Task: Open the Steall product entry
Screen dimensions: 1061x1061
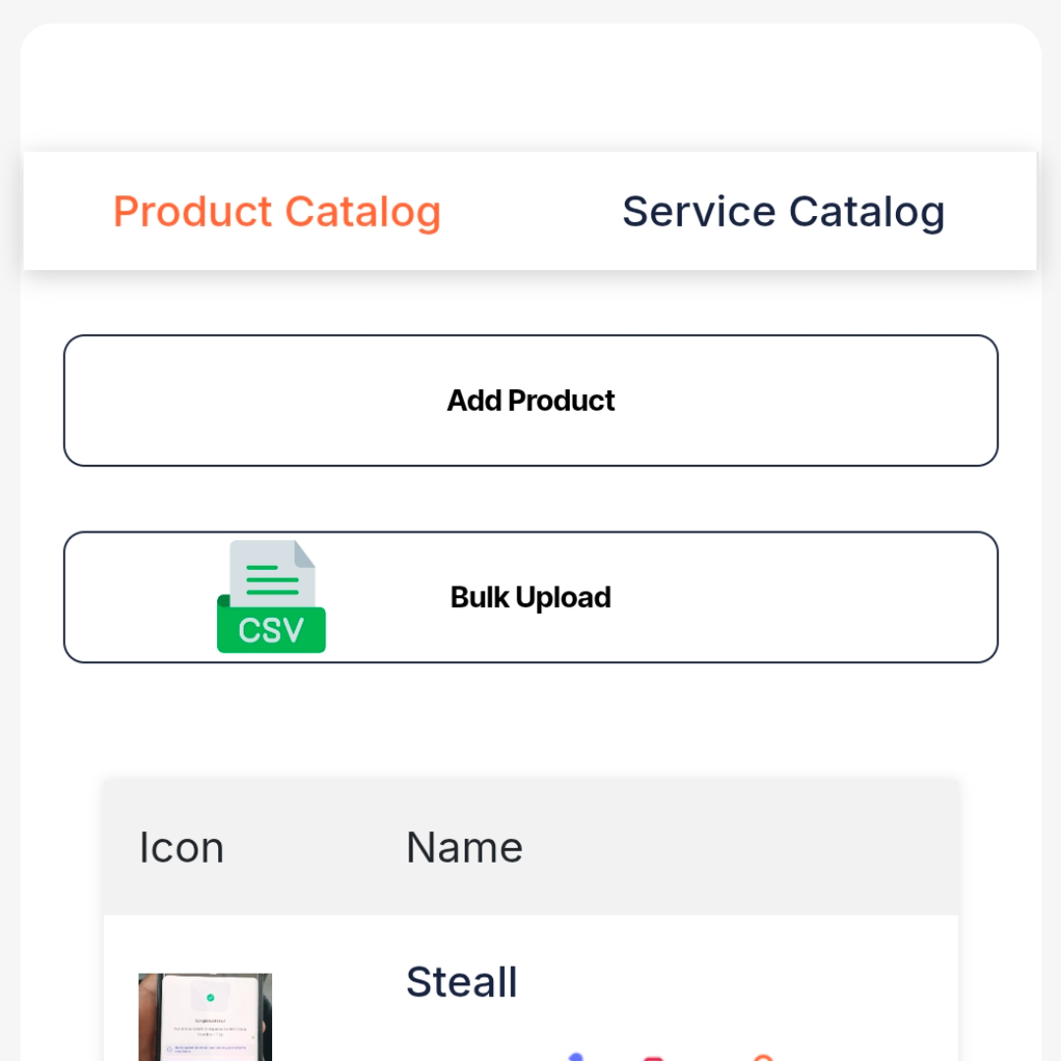Action: (462, 981)
